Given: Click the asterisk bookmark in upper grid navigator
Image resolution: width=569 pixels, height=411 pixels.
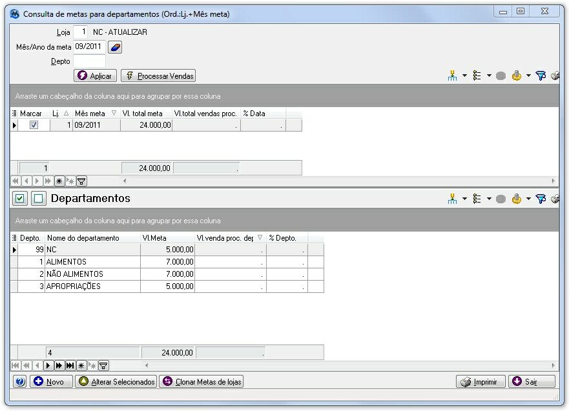Looking at the screenshot, I should coord(59,181).
